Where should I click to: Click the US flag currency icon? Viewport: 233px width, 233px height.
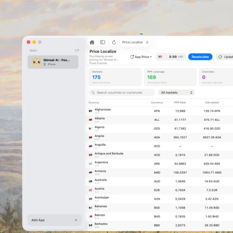[x=160, y=57]
